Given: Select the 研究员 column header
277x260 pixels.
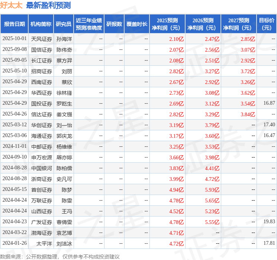Looking at the screenshot, I should click(x=64, y=24).
